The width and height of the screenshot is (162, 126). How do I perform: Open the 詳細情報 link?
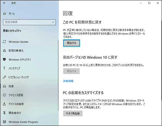[68, 81]
